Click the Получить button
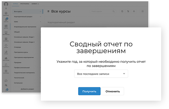This screenshot has height=109, width=169. click(89, 91)
